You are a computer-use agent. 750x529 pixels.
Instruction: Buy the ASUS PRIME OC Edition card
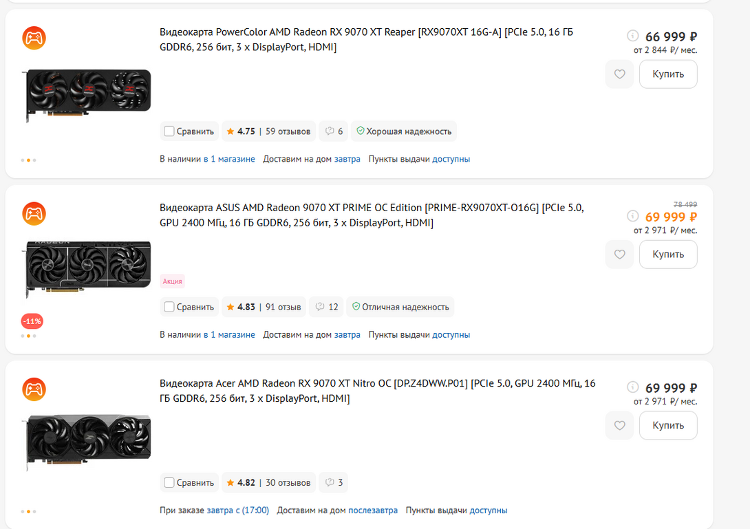[668, 255]
